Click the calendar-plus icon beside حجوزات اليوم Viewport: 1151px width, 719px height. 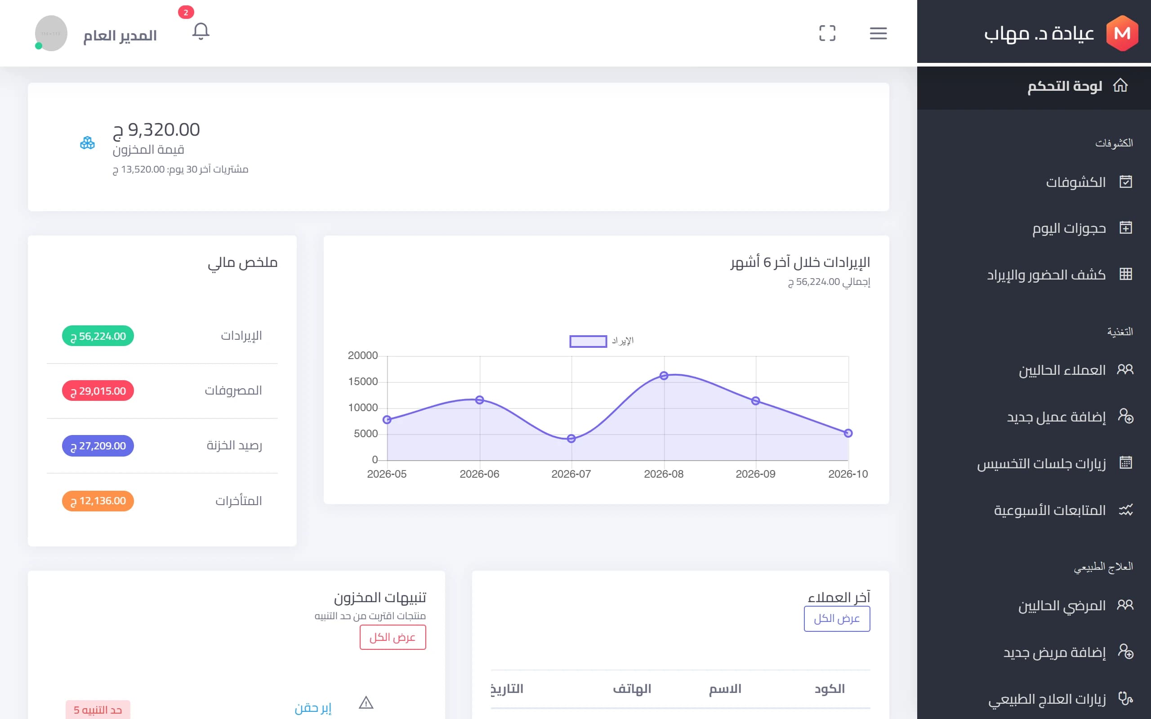1125,228
